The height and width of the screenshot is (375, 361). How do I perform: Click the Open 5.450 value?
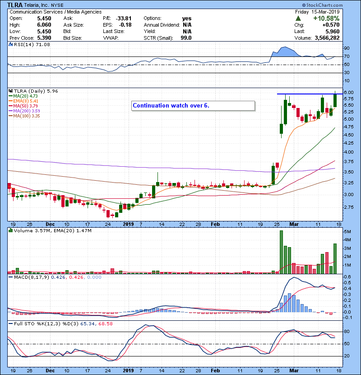pos(44,19)
